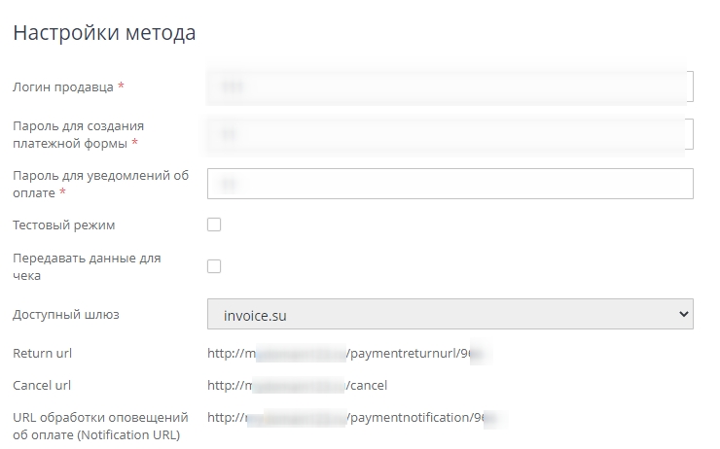This screenshot has width=720, height=449.
Task: Click the Пароль для создания платежной формы label
Action: pyautogui.click(x=74, y=134)
